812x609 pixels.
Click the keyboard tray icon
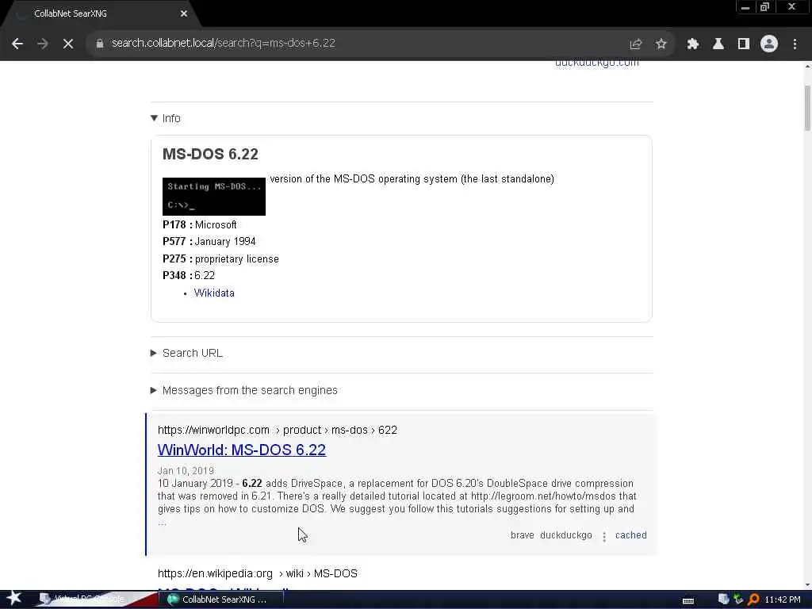(x=688, y=600)
